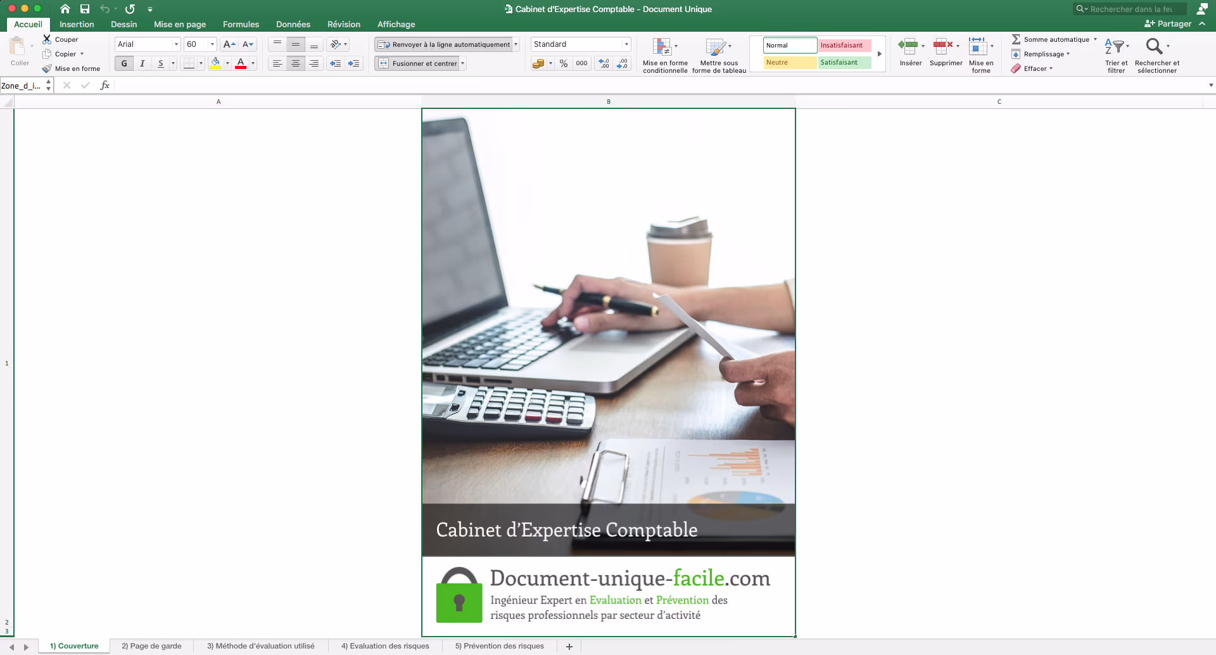Apply the Insatisfaisant cell style
1216x655 pixels.
pos(845,45)
